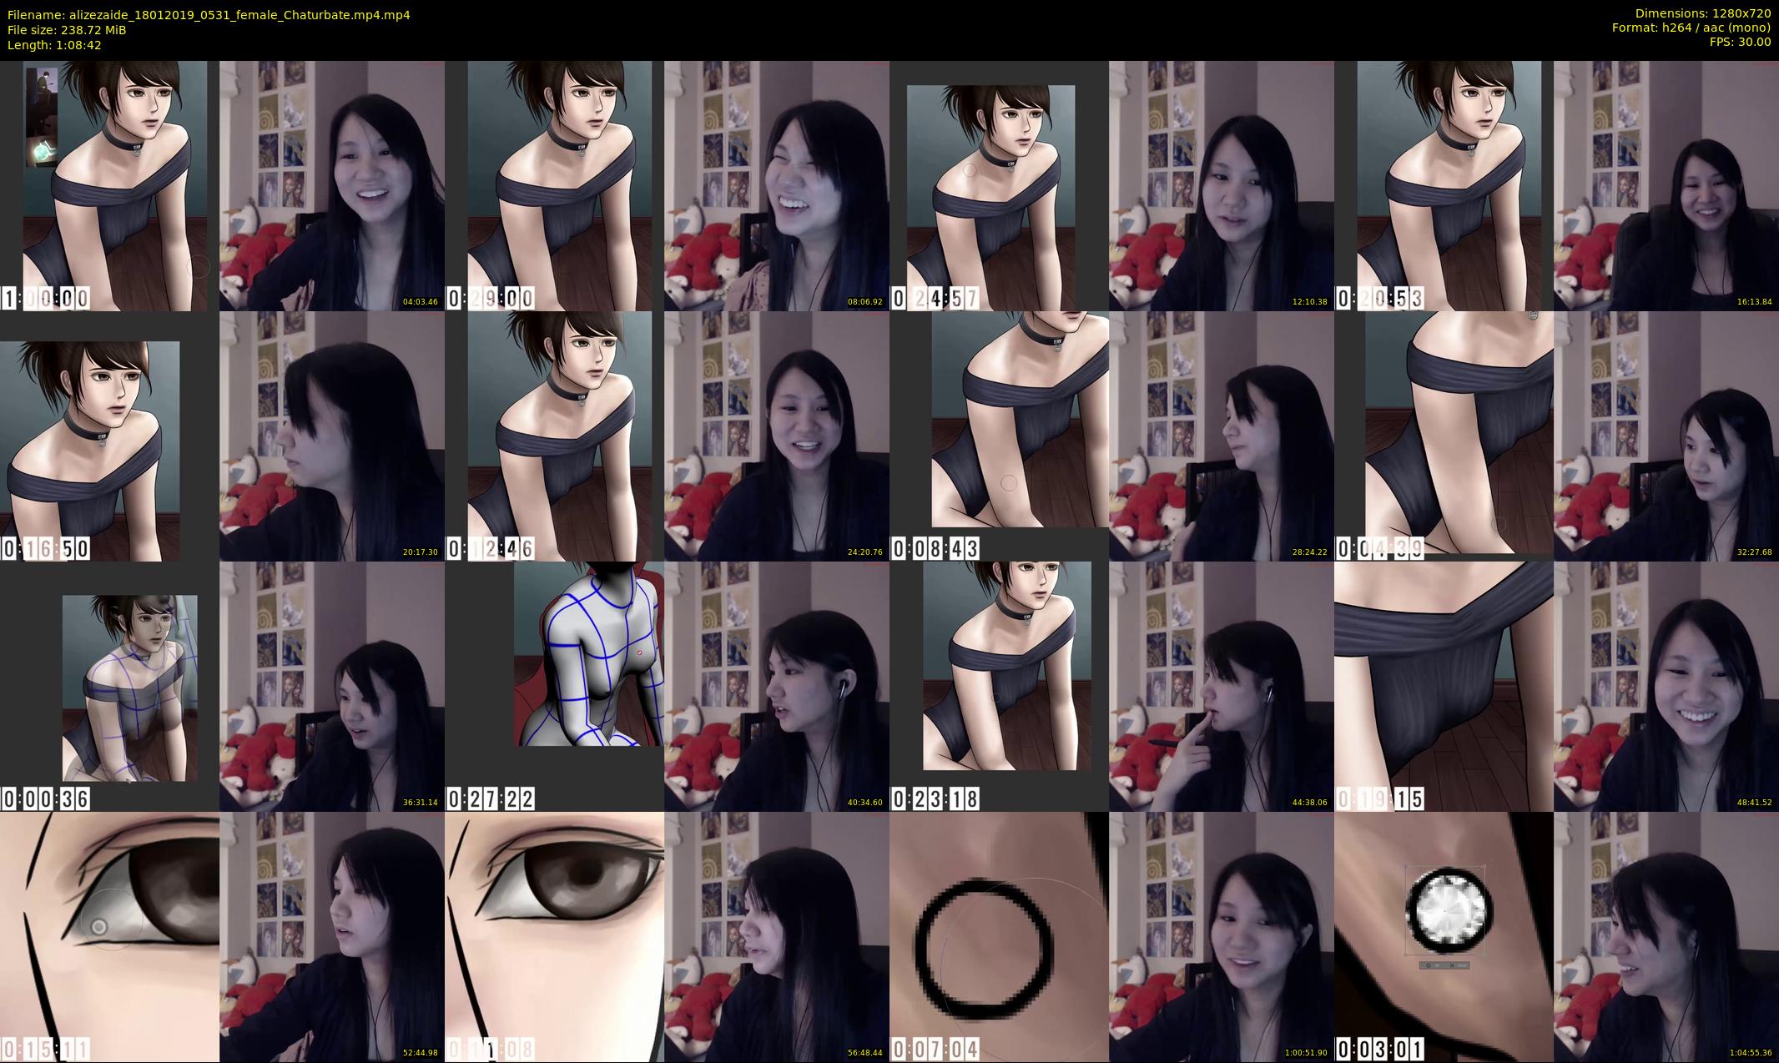
Task: Open the frame thumbnail stamped 04:03.46
Action: click(222, 185)
